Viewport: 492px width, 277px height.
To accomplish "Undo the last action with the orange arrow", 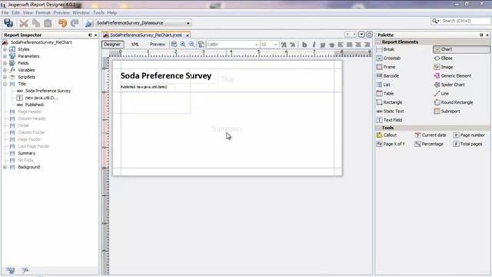I will click(62, 23).
